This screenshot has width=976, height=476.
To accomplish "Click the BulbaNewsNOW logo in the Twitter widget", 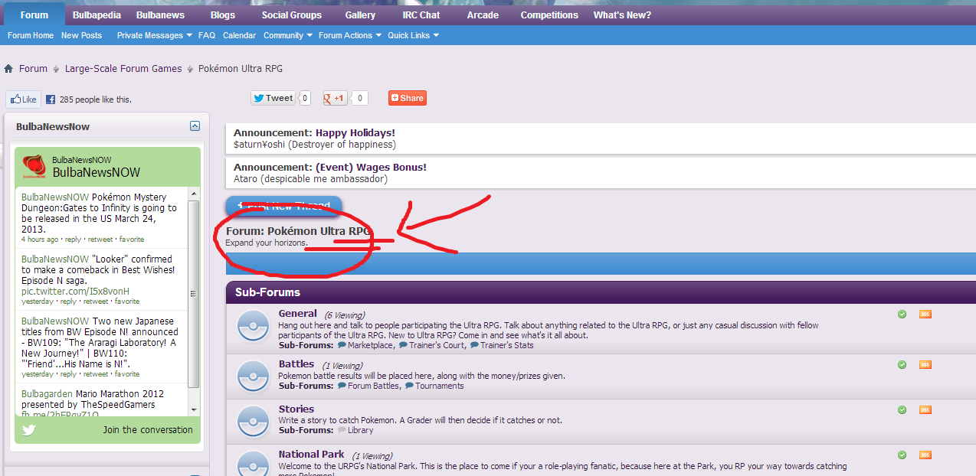I will tap(34, 166).
